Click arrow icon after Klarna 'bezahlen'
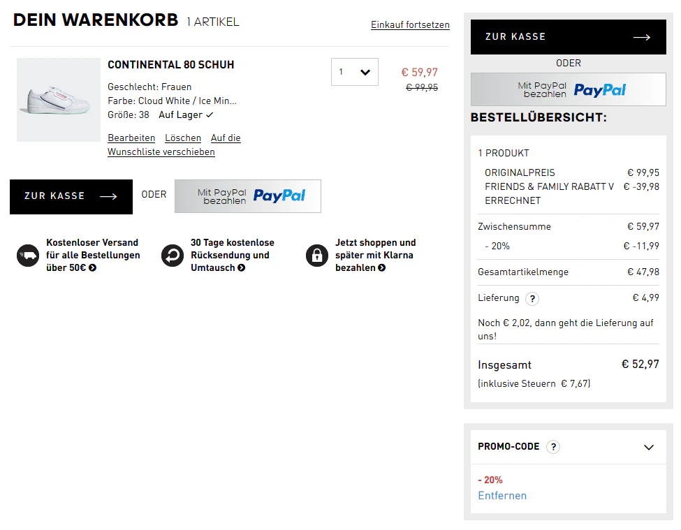The width and height of the screenshot is (681, 530). tap(382, 268)
